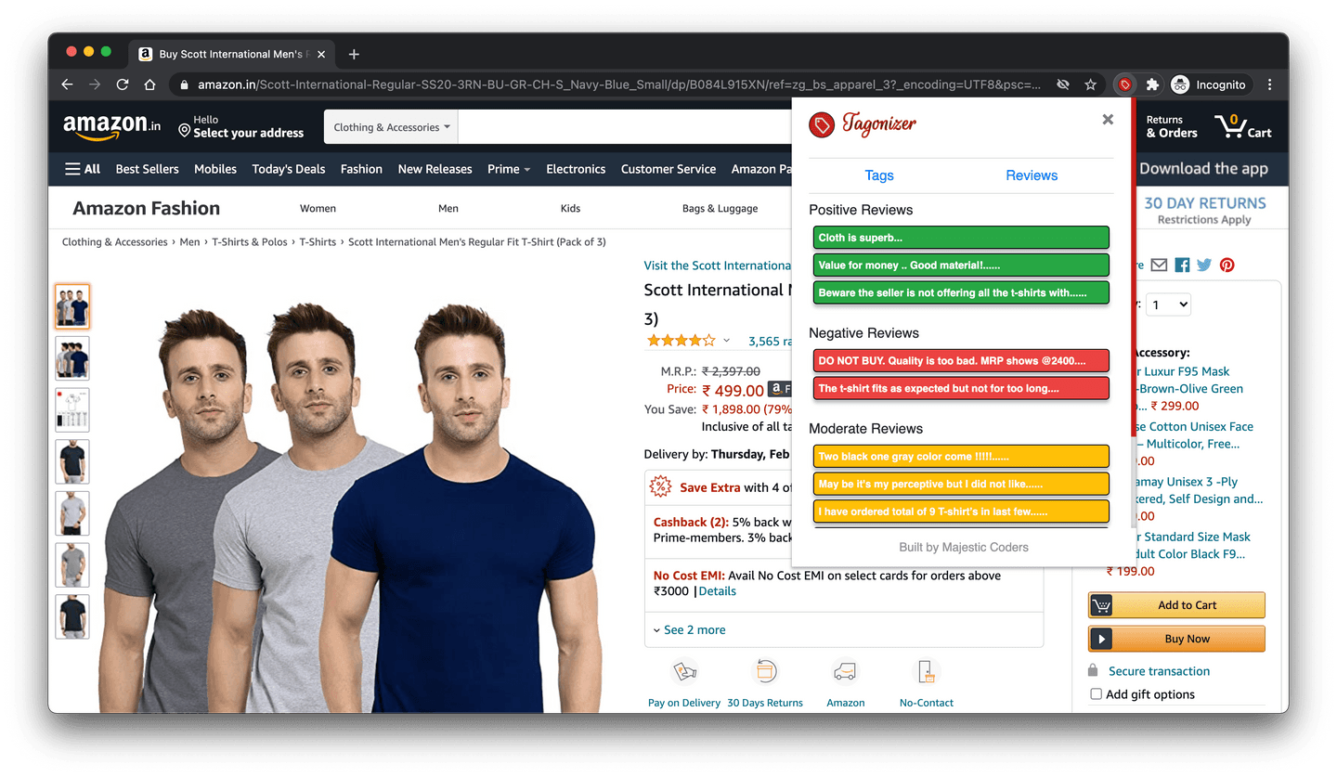Open Chrome's three-dot menu

coord(1269,84)
